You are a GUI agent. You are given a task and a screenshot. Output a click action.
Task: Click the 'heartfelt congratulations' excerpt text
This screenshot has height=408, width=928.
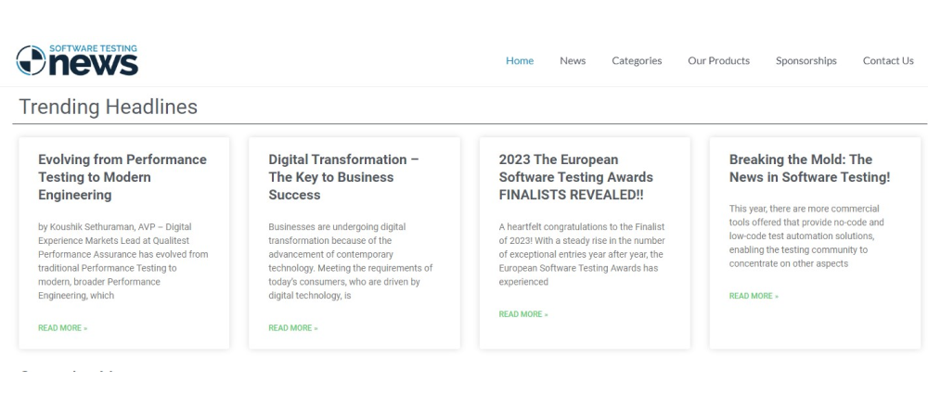pos(582,255)
